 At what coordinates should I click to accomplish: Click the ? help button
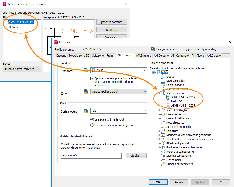click(221, 182)
